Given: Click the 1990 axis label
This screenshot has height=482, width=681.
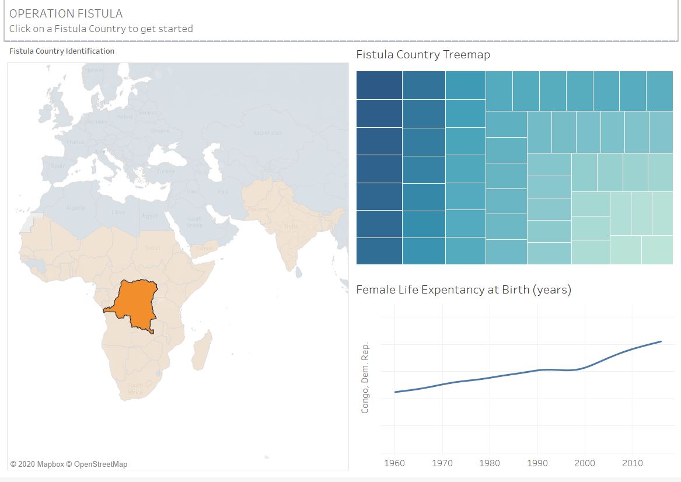Looking at the screenshot, I should point(537,463).
